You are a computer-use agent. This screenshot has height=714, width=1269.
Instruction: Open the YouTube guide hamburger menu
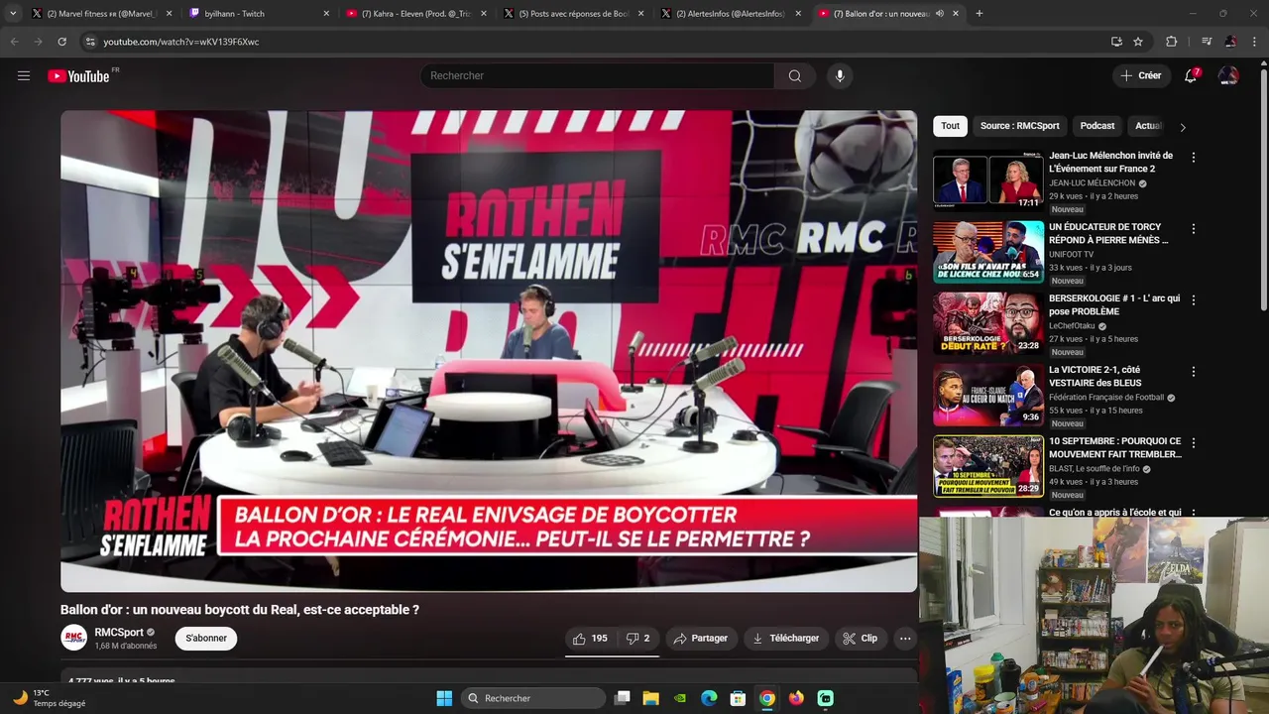coord(24,75)
